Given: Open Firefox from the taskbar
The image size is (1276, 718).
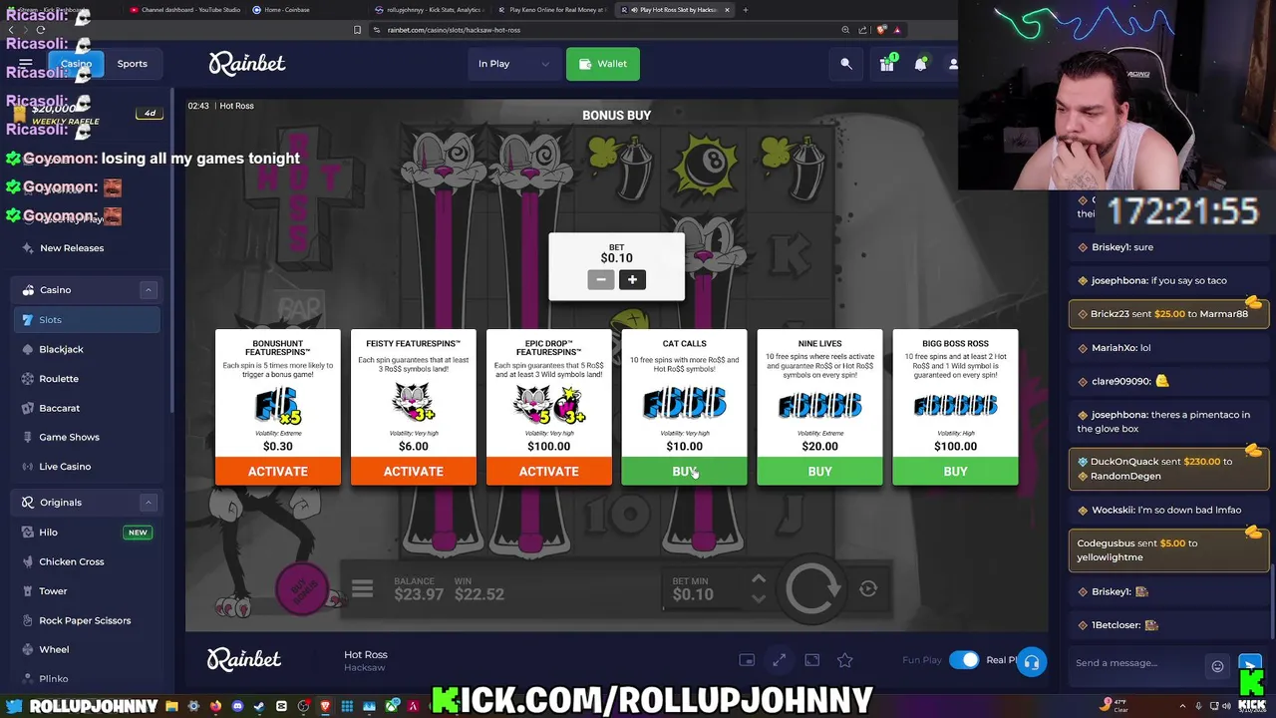Looking at the screenshot, I should click(215, 707).
